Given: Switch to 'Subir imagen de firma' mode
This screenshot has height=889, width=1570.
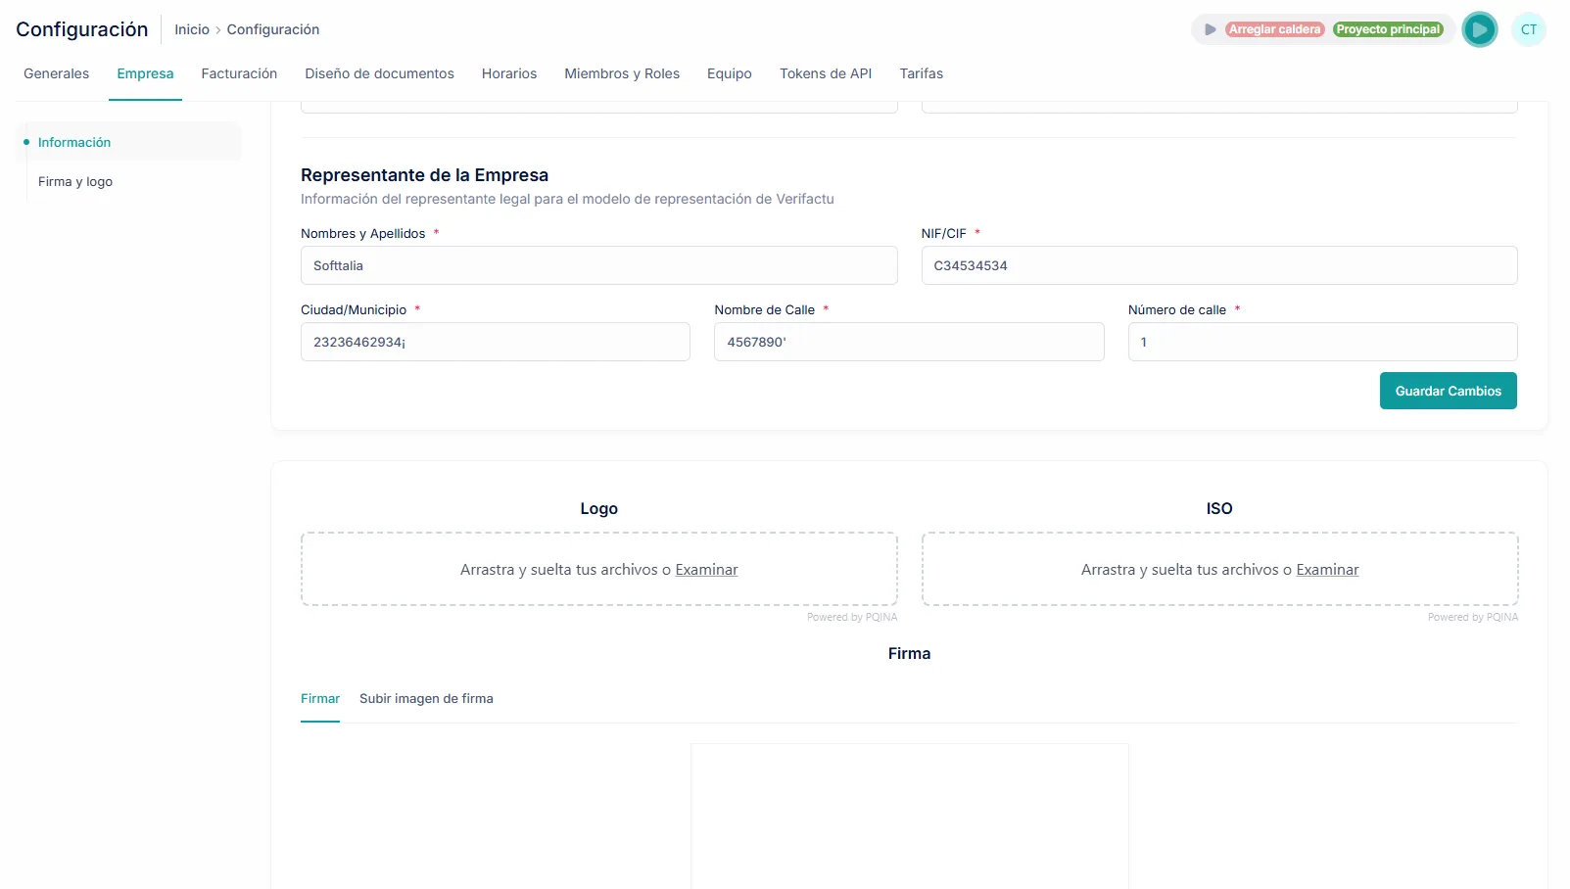Looking at the screenshot, I should coord(426,699).
